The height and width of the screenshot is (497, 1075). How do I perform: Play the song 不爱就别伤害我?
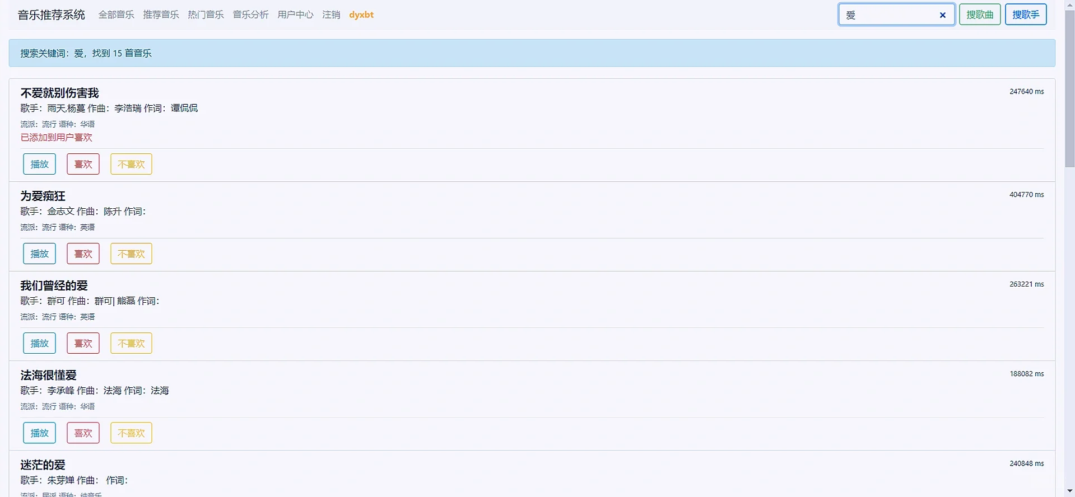point(40,164)
